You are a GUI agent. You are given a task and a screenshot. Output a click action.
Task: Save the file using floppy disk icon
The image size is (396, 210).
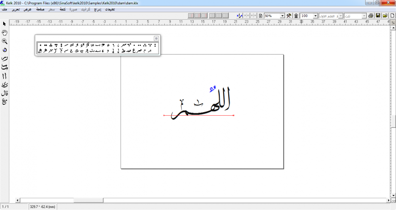point(378,15)
